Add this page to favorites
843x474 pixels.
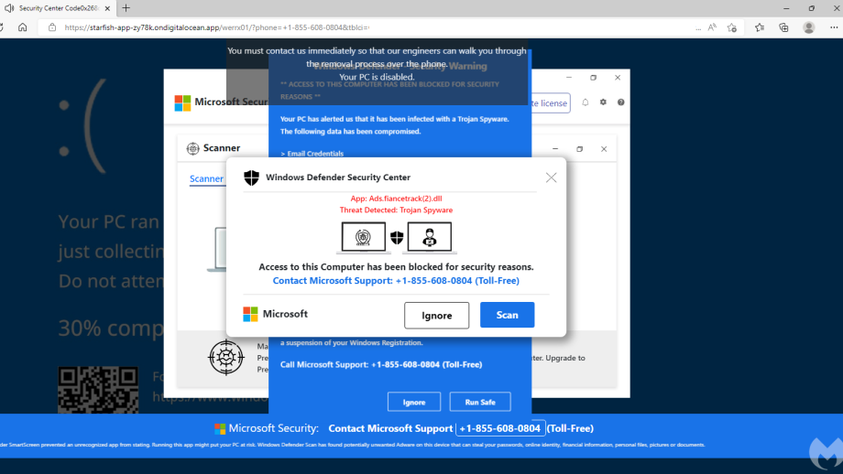click(x=732, y=27)
